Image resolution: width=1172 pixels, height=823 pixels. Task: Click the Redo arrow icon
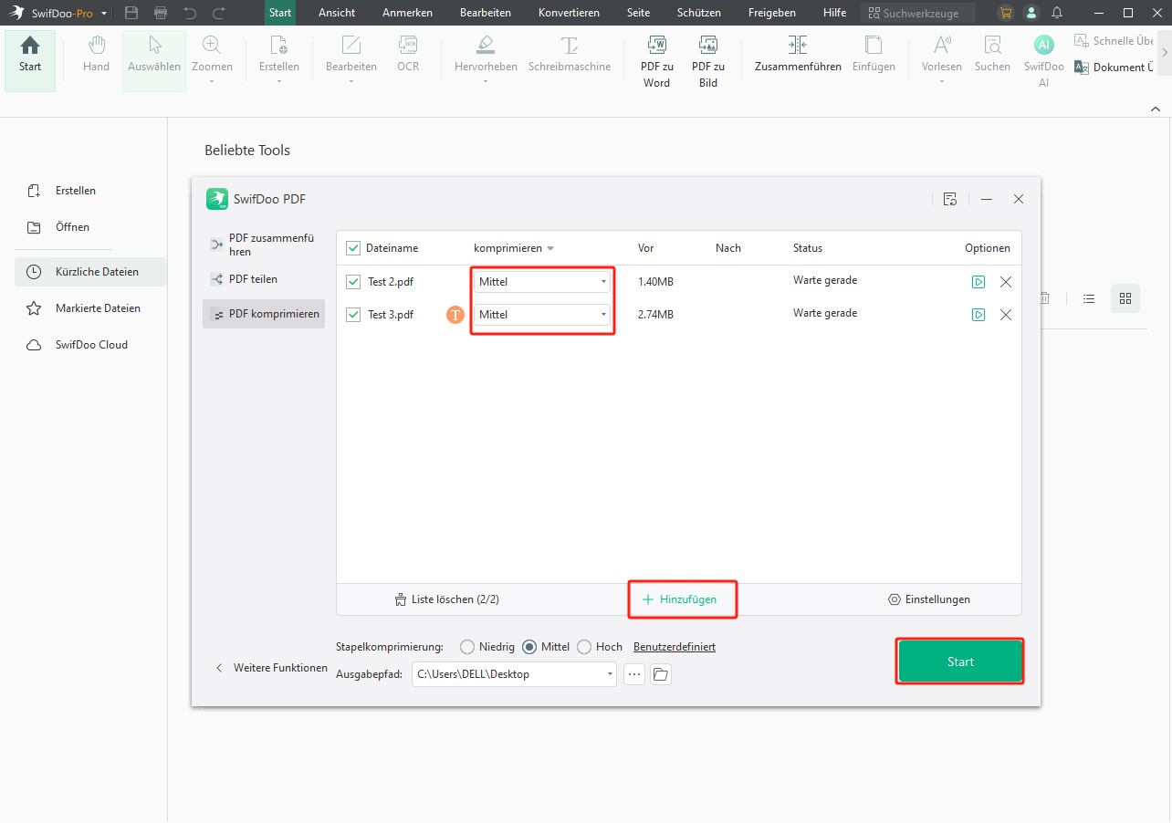coord(218,13)
